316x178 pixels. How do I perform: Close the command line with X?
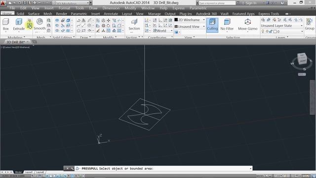point(67,168)
